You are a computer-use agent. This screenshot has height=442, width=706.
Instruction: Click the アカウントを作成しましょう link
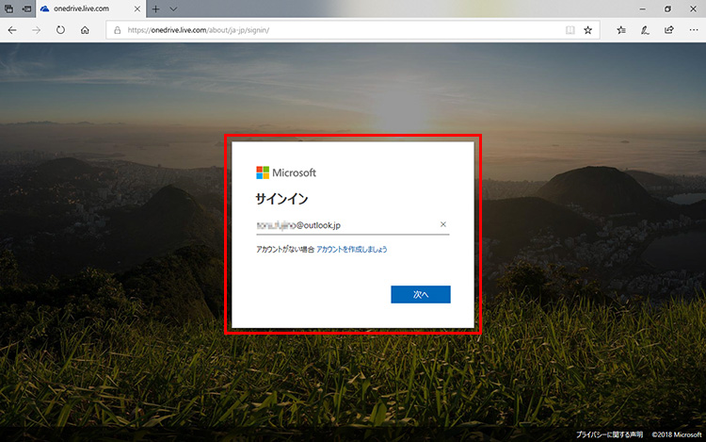pyautogui.click(x=352, y=249)
